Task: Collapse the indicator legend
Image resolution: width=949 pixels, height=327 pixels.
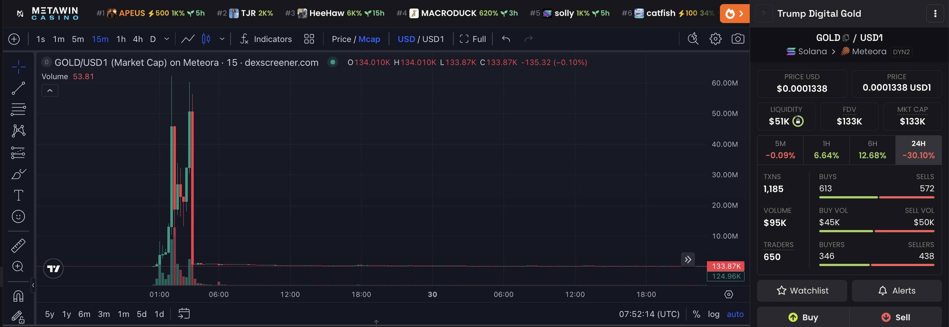Action: coord(50,91)
